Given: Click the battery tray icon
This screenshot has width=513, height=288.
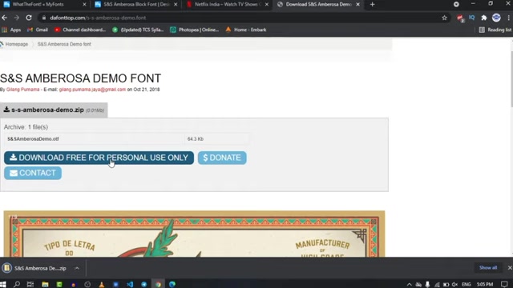Looking at the screenshot, I should 446,285.
